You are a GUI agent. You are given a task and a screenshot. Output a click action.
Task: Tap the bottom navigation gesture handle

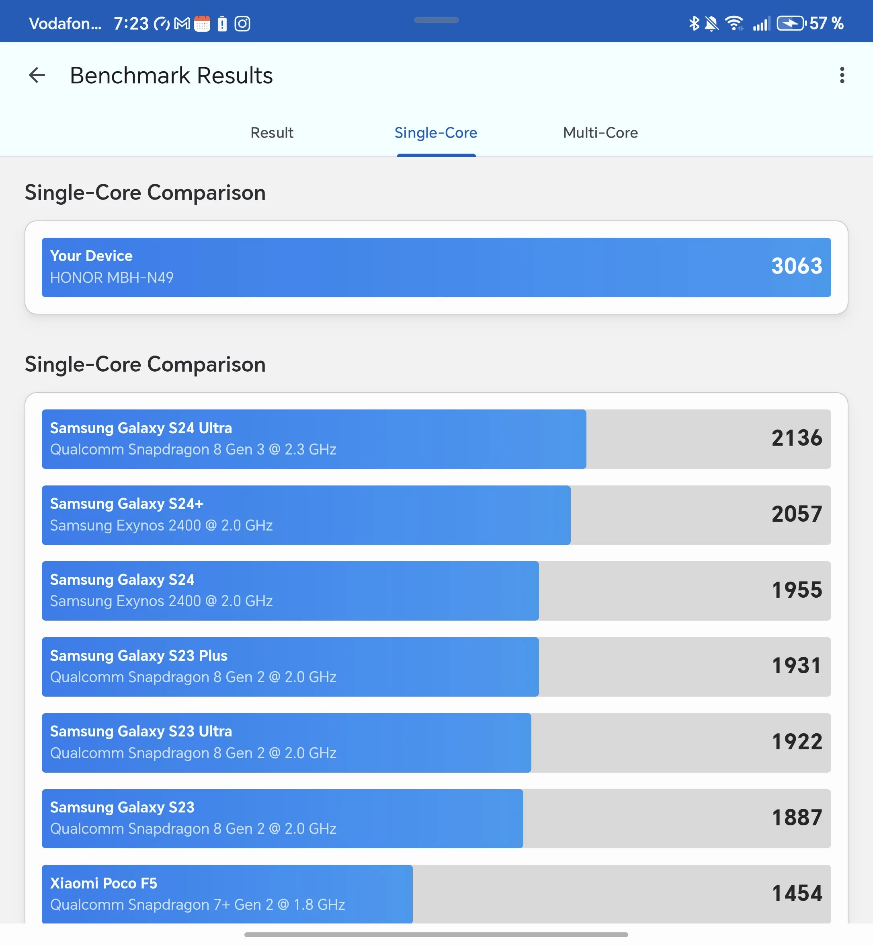tap(436, 934)
